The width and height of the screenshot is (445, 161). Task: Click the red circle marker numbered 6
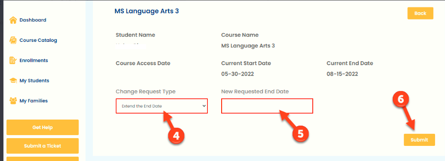click(x=401, y=99)
